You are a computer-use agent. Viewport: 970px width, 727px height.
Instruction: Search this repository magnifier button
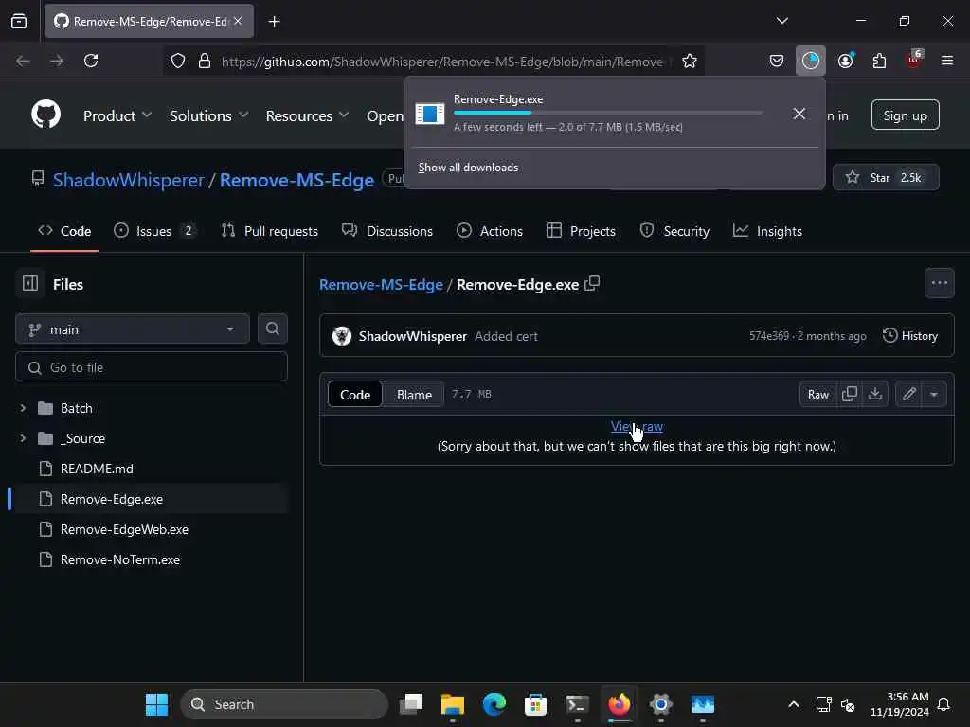(272, 328)
